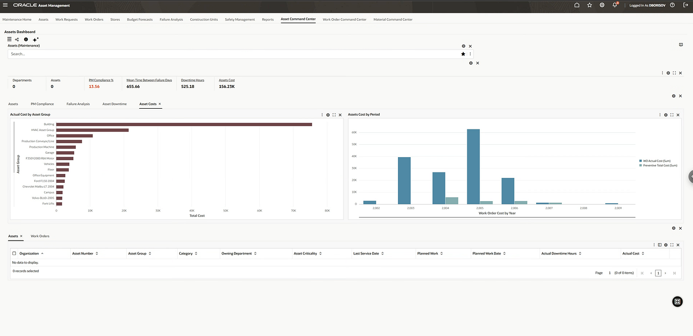Sort table by Owning Department column
693x336 pixels.
click(x=256, y=253)
